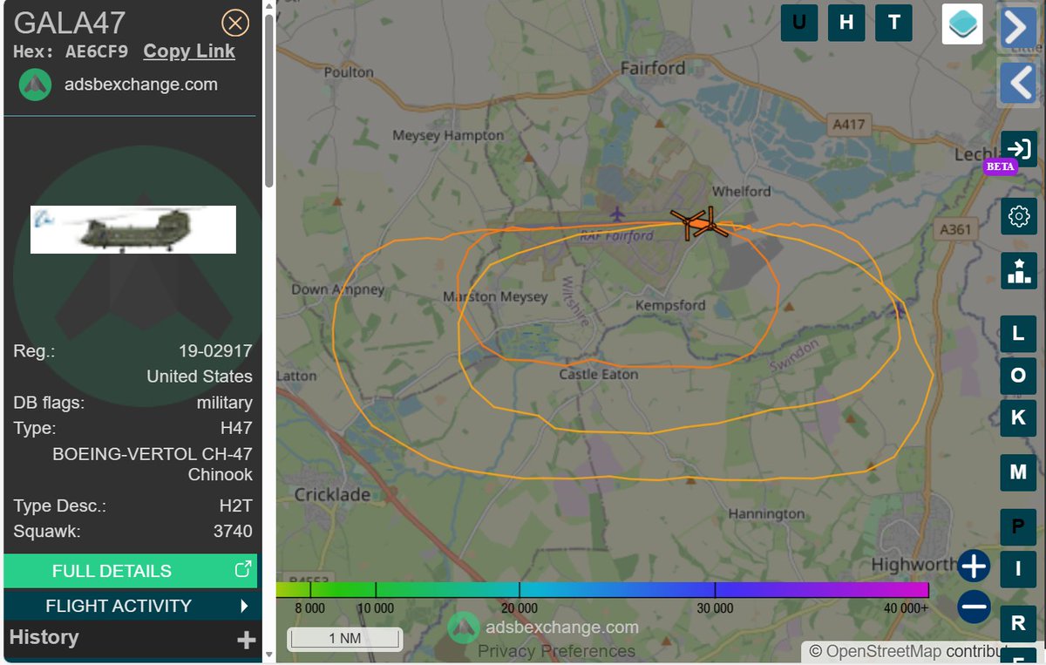
Task: Click the Castle Eaton map label
Action: click(x=599, y=375)
